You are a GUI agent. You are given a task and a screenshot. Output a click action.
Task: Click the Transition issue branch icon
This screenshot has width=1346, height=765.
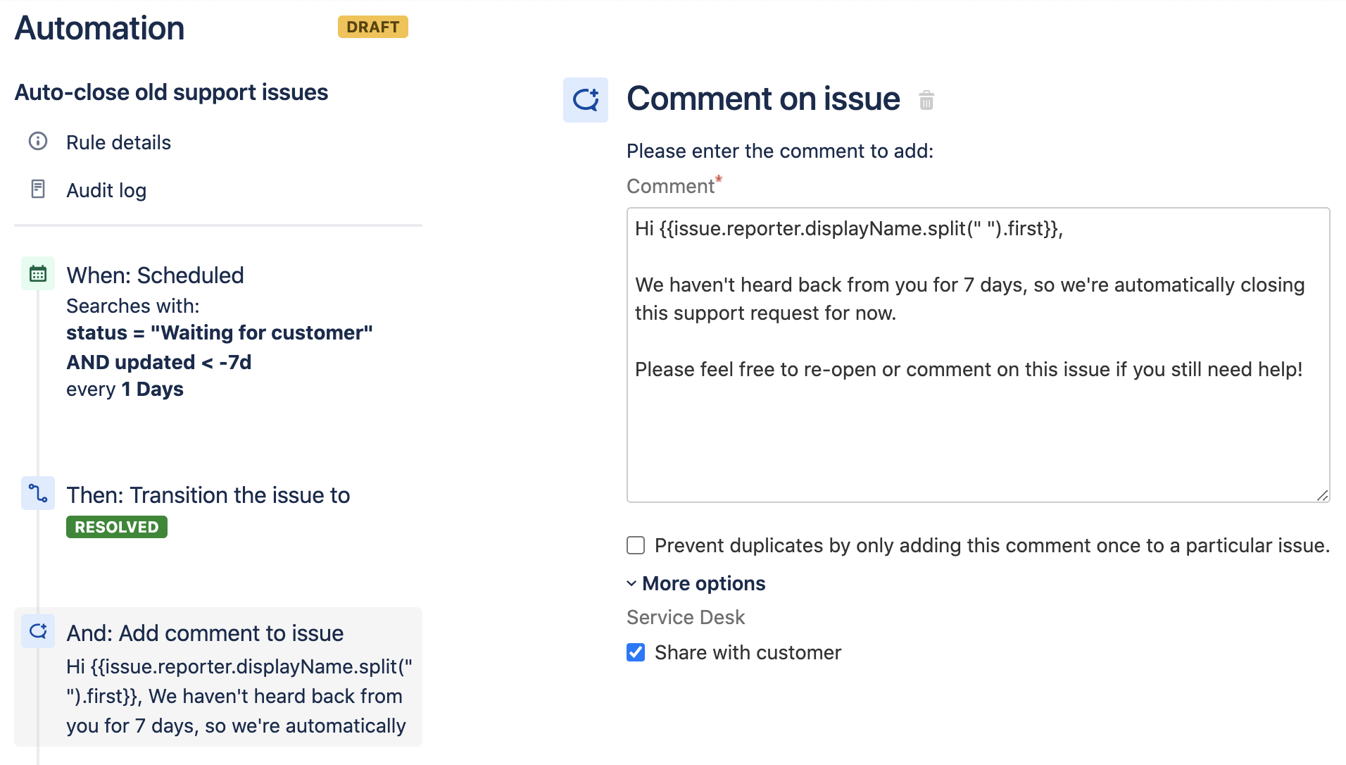pos(38,493)
